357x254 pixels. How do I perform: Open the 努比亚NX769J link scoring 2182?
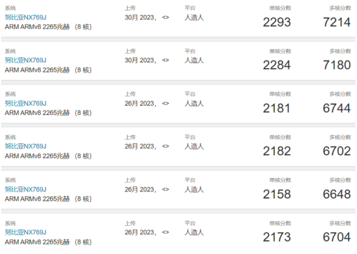(x=26, y=146)
